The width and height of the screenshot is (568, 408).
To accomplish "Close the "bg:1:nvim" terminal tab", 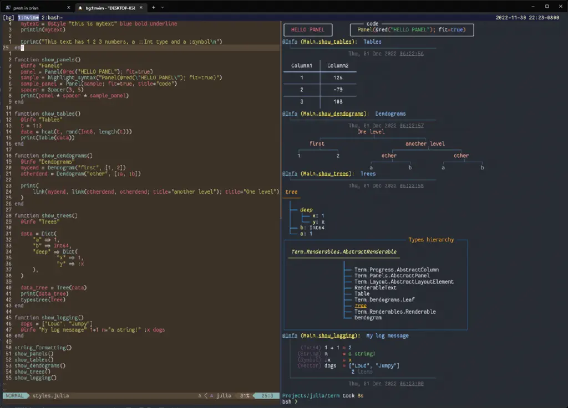I will point(141,7).
